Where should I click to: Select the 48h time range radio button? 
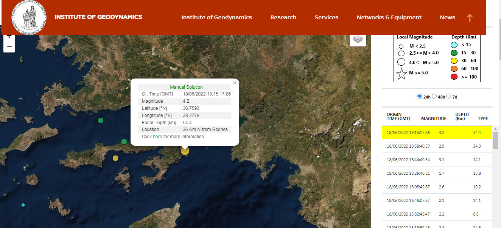[x=434, y=96]
